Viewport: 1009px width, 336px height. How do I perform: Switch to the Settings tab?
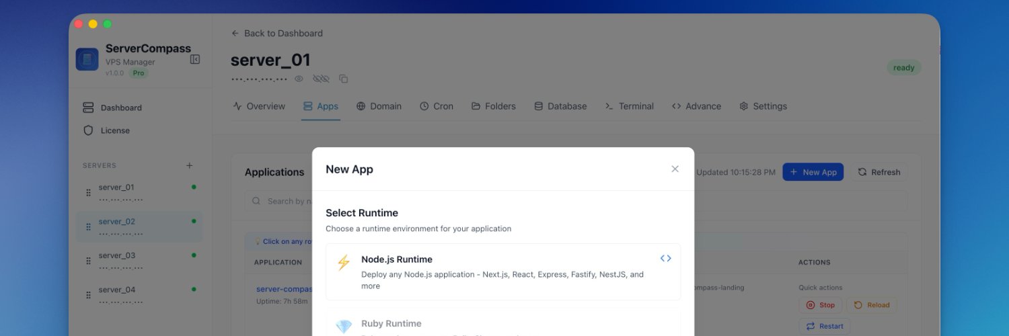click(x=763, y=106)
